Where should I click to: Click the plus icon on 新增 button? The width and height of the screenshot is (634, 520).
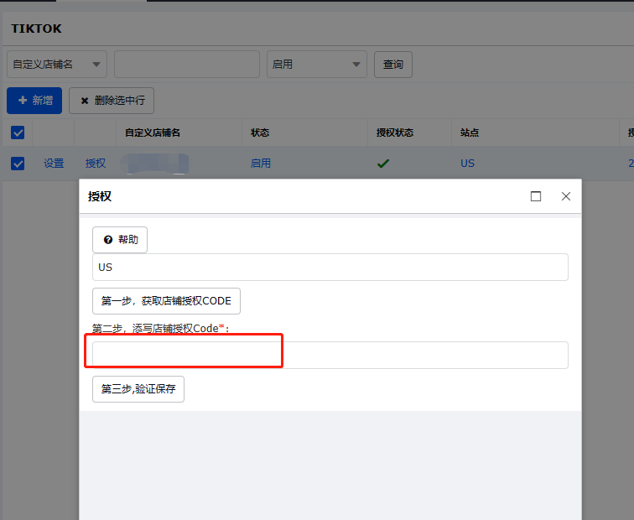[23, 101]
